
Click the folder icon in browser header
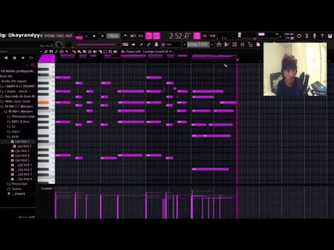pyautogui.click(x=31, y=58)
